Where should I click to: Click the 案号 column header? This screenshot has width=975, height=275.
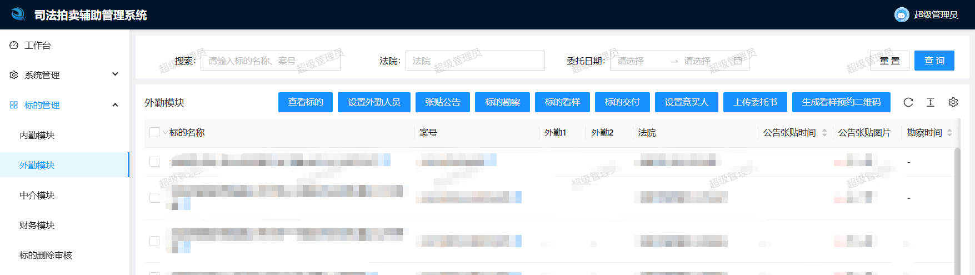point(428,133)
